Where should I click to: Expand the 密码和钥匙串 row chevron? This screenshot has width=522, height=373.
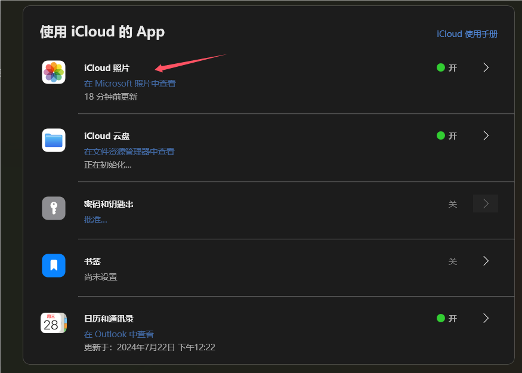coord(486,204)
